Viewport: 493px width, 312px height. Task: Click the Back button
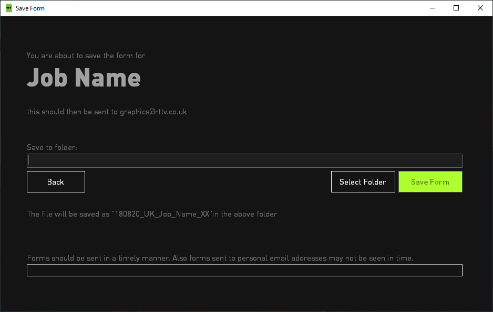(x=56, y=181)
